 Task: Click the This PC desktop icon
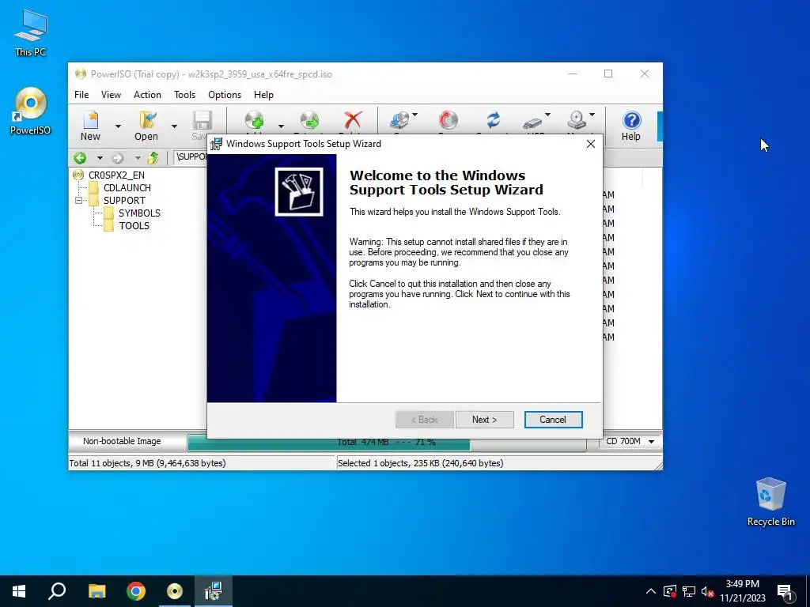point(31,32)
